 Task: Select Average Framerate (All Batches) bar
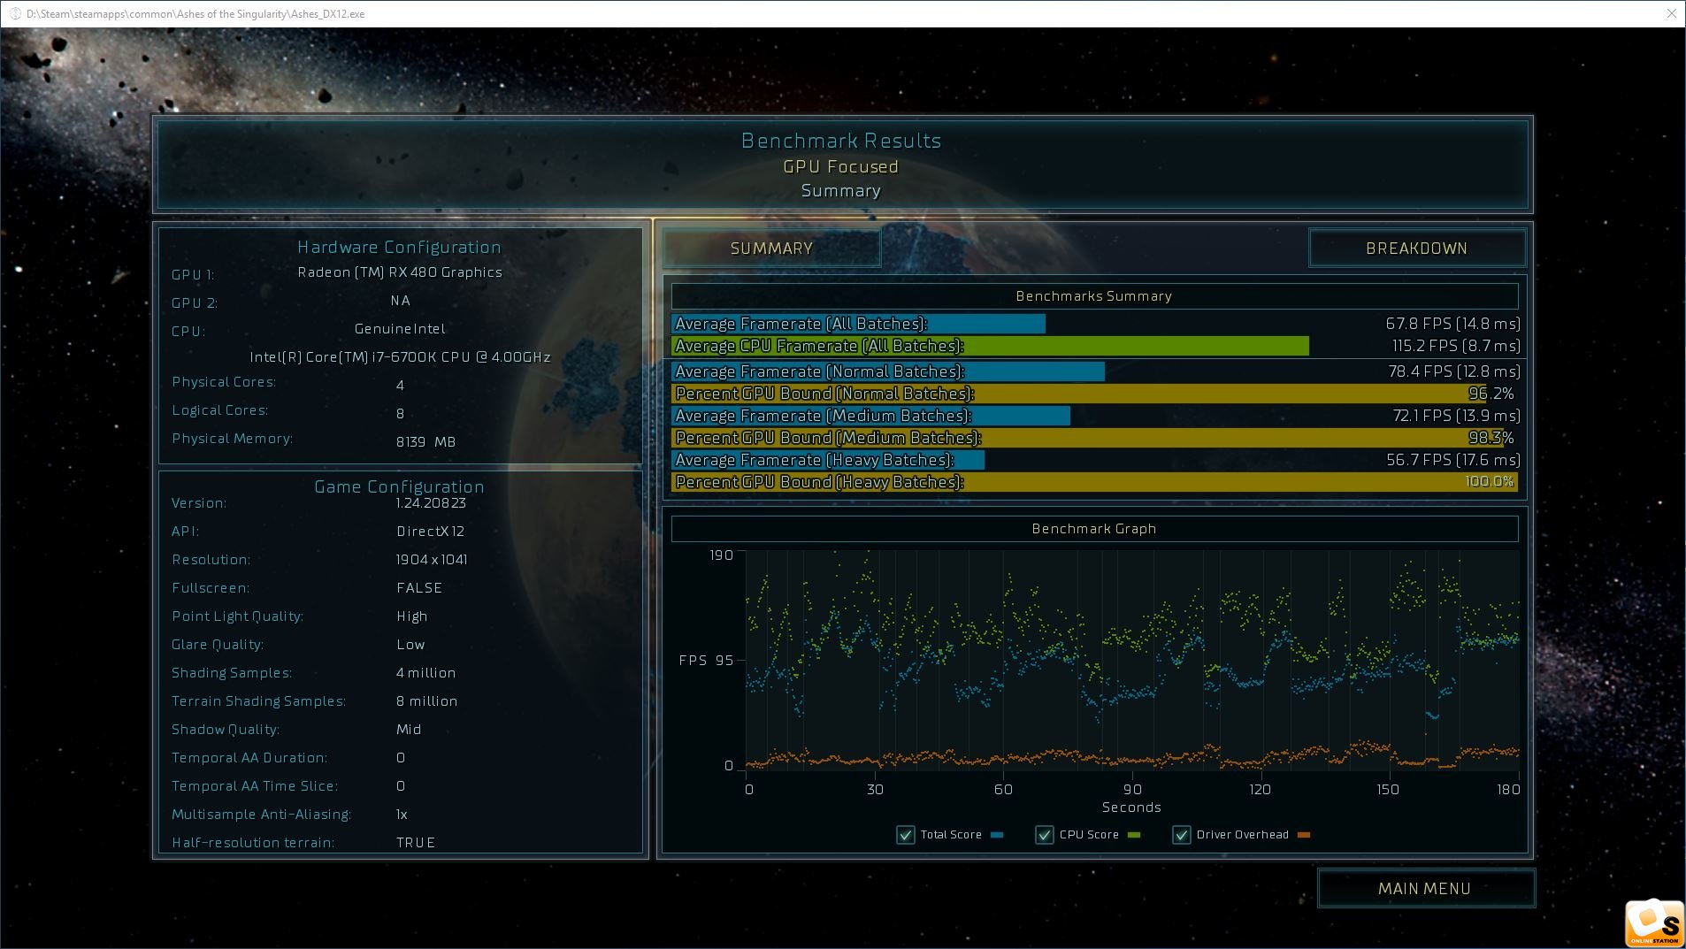pos(858,324)
